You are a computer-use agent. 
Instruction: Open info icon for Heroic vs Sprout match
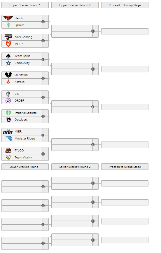point(43,22)
